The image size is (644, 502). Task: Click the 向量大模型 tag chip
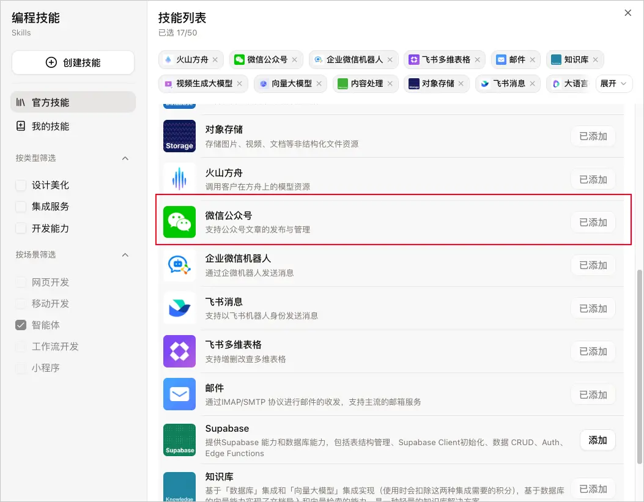pos(291,84)
